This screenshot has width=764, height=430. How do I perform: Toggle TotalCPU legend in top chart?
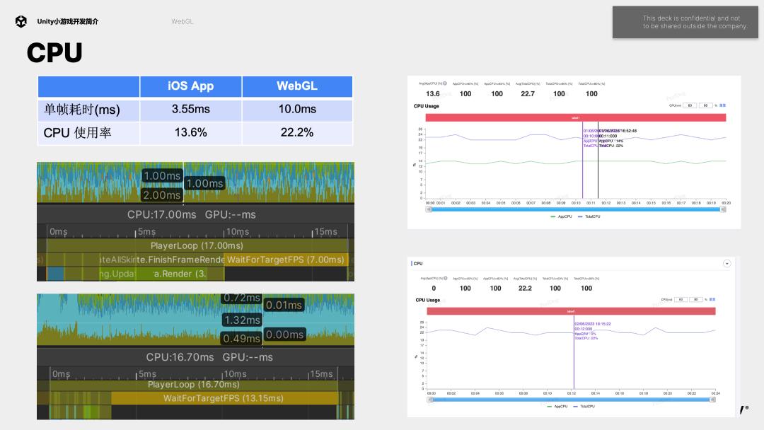pos(590,216)
